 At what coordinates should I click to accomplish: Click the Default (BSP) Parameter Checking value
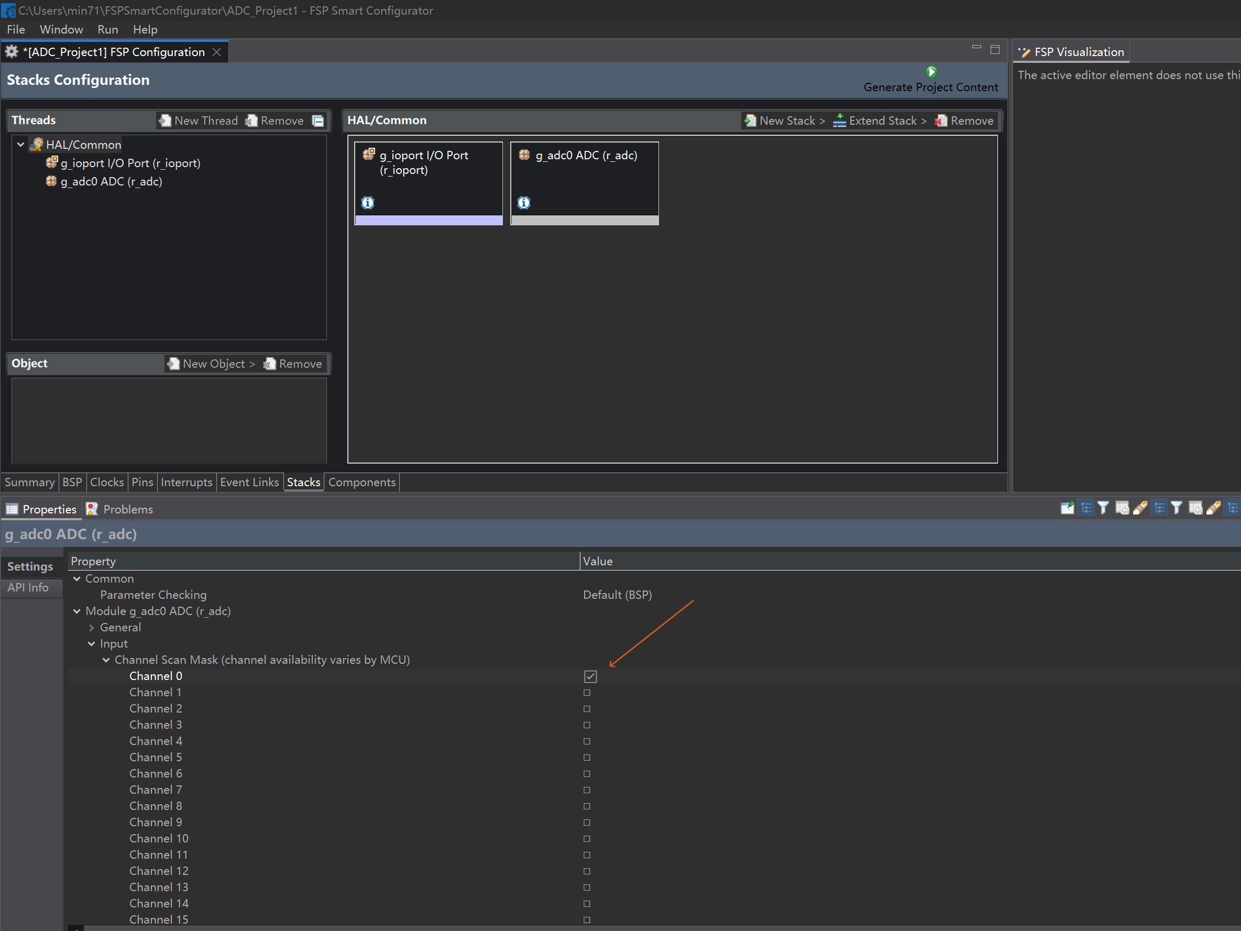click(x=617, y=595)
